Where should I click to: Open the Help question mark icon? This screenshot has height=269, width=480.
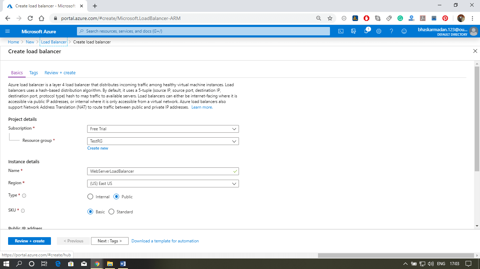click(391, 31)
